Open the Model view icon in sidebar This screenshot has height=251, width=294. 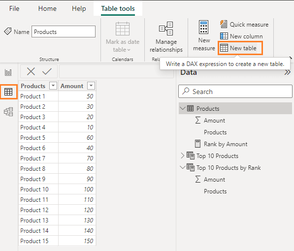click(8, 112)
